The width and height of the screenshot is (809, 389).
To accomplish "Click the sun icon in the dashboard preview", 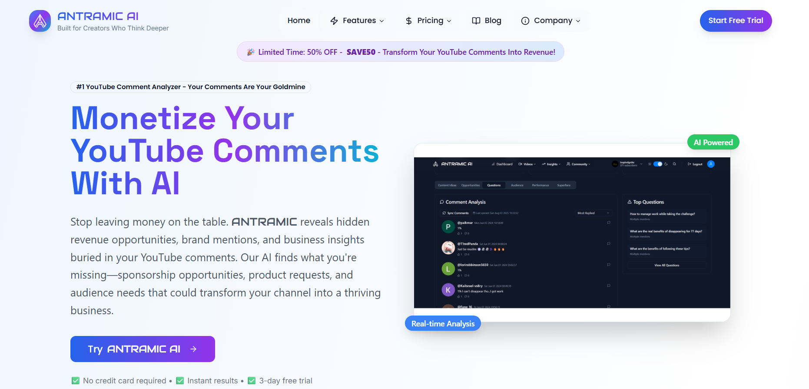I will pos(650,164).
